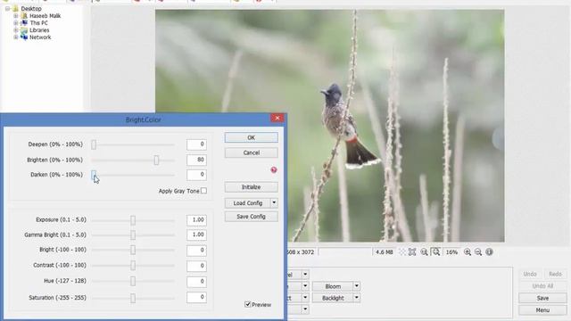The width and height of the screenshot is (571, 321).
Task: Click the Hue value input field
Action: pos(196,282)
